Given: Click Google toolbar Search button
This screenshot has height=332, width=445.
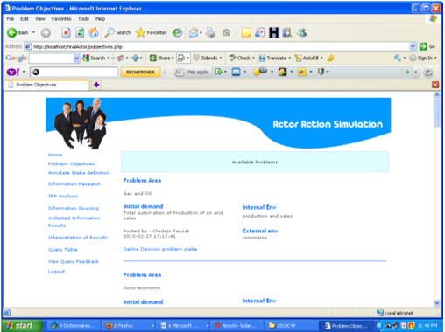Looking at the screenshot, I should pyautogui.click(x=94, y=58).
